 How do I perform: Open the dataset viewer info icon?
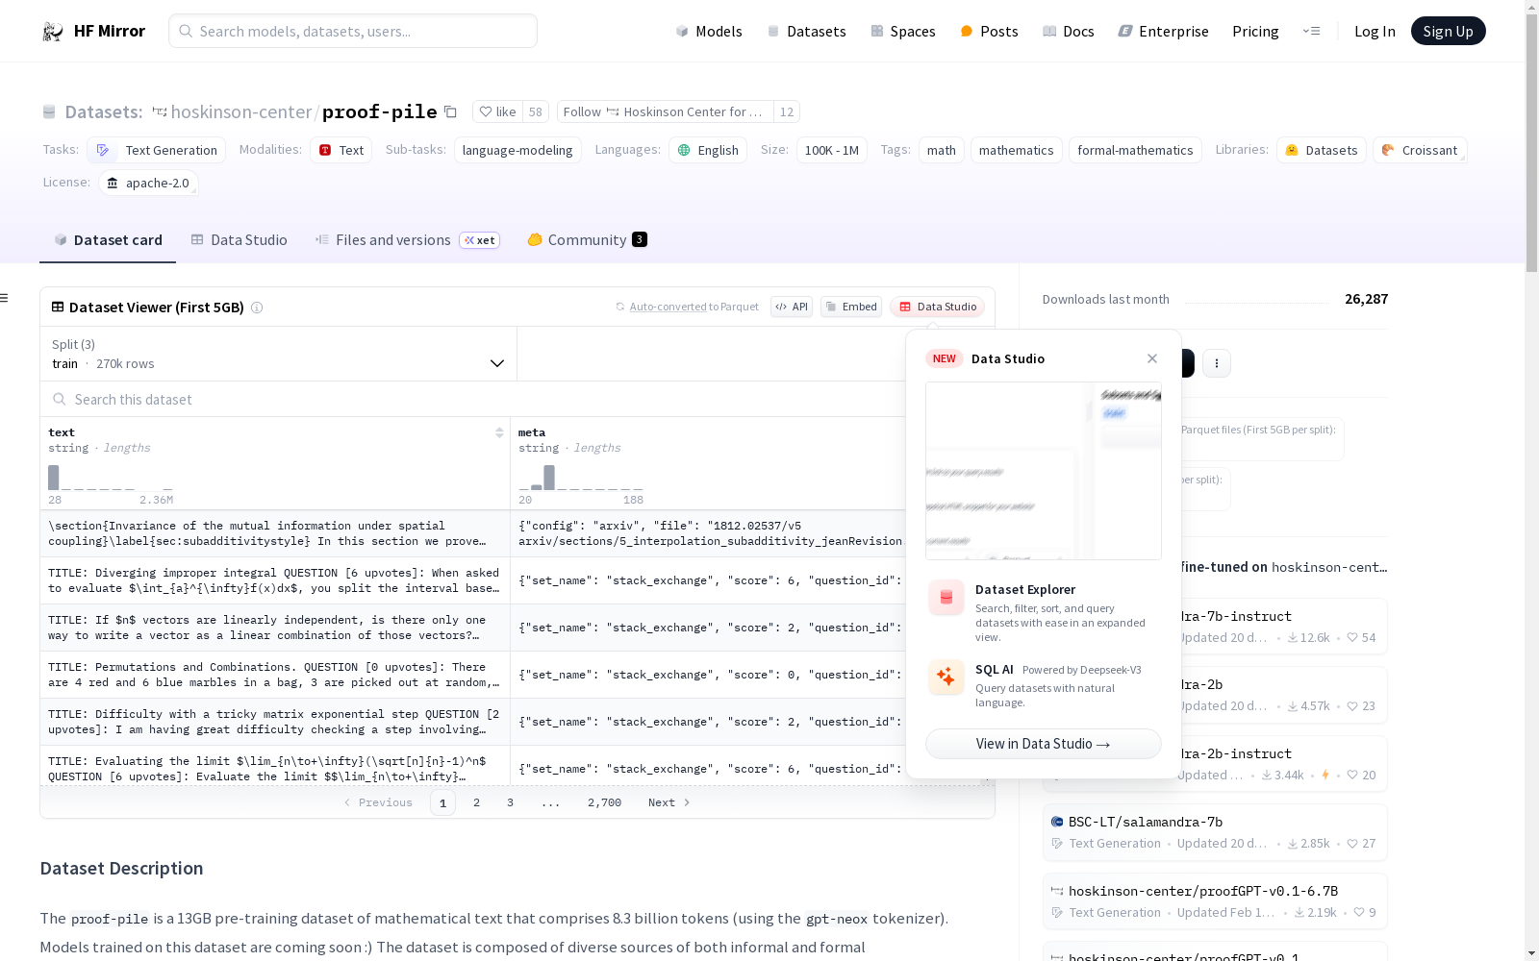click(257, 308)
